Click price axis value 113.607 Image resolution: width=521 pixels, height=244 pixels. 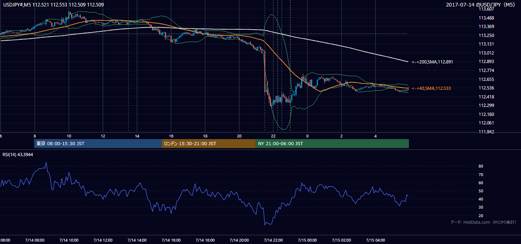pyautogui.click(x=486, y=9)
